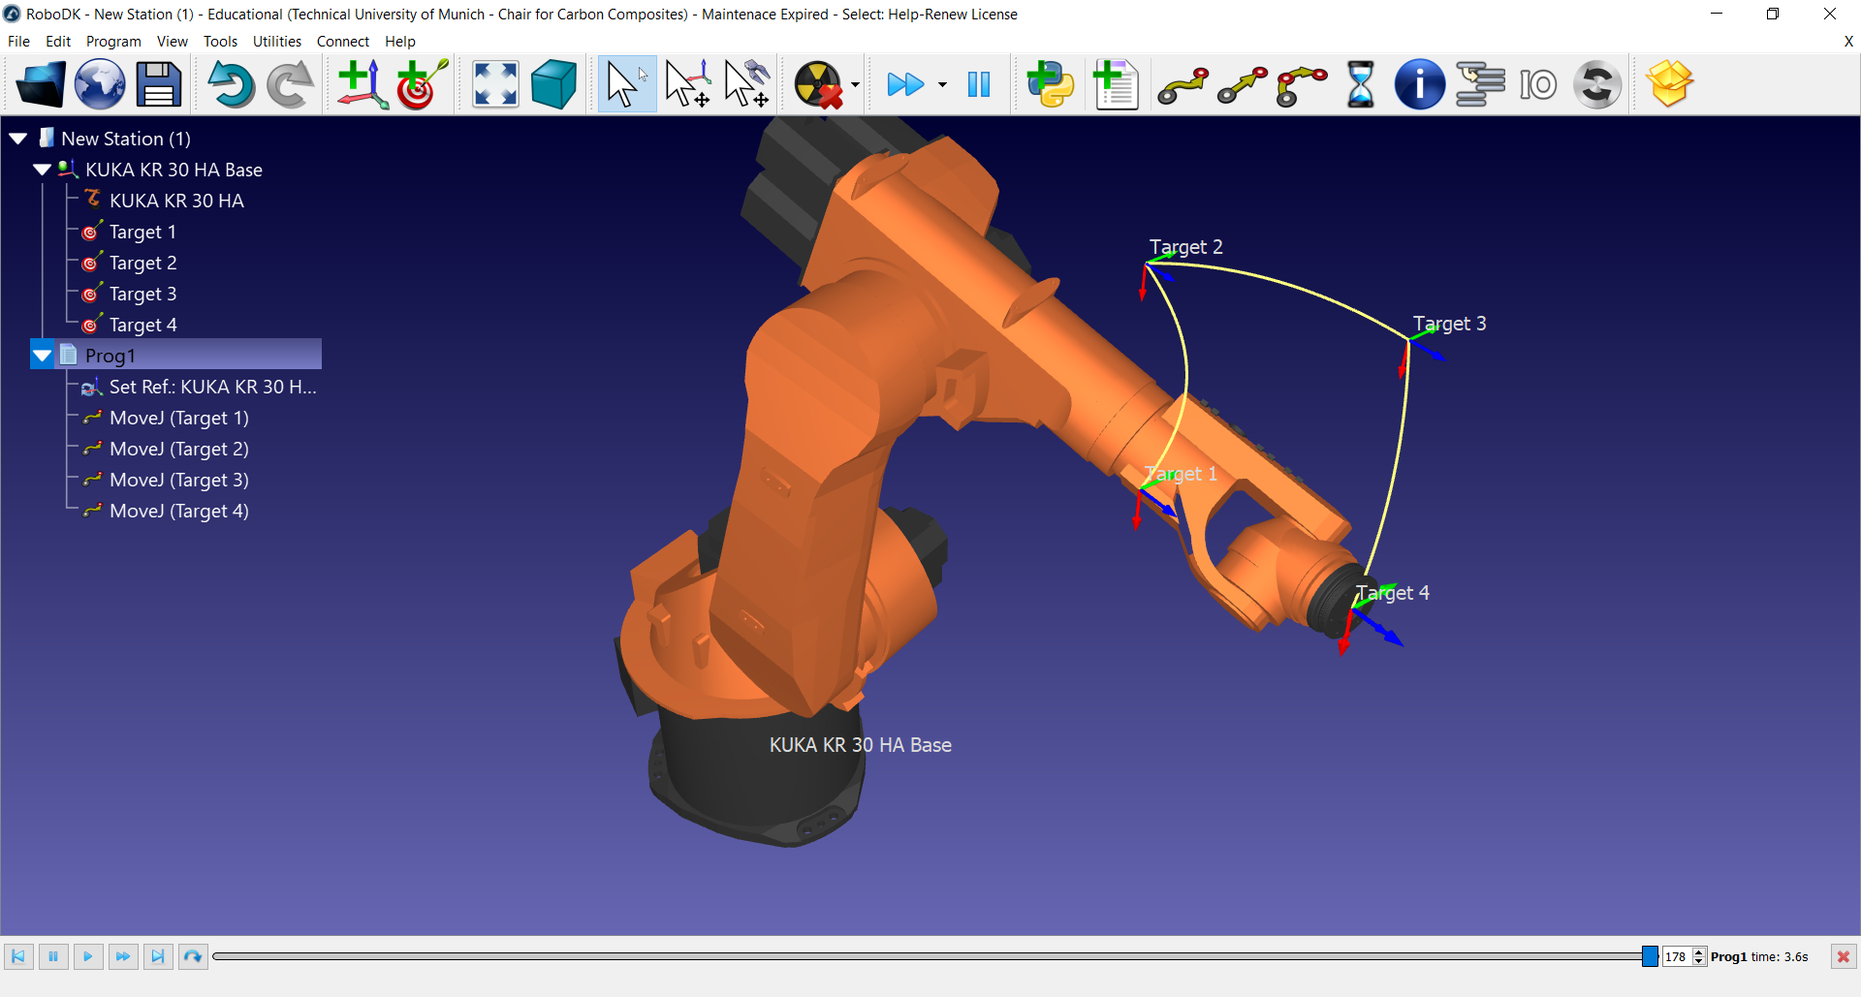The image size is (1861, 997).
Task: Click the Add reference frame icon
Action: point(362,84)
